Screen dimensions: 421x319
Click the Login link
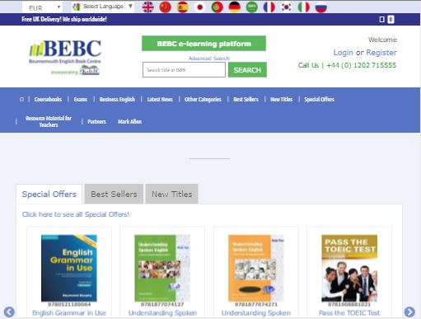coord(344,52)
